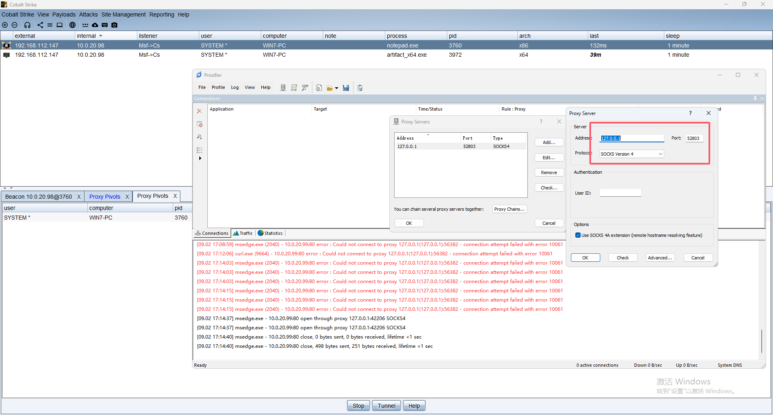Viewport: 773px width, 415px height.
Task: Select the highlighted beacon icon for notepad.exe row
Action: point(6,45)
